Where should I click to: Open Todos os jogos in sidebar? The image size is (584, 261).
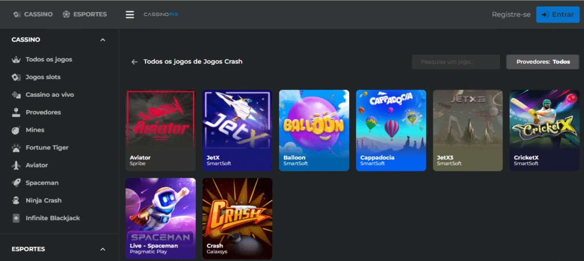pos(49,60)
